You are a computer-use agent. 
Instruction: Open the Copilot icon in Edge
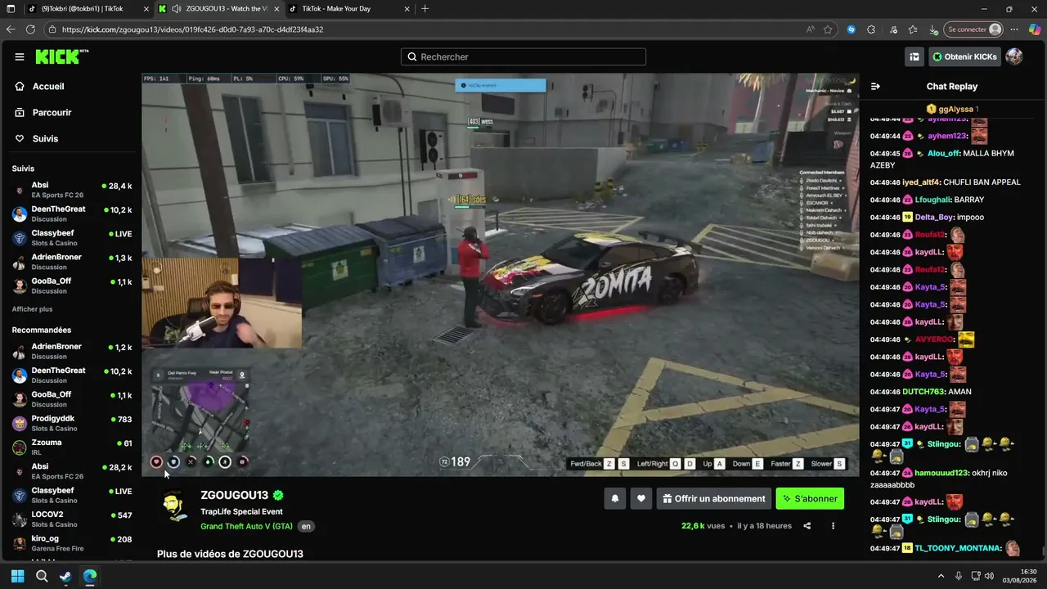tap(1035, 29)
